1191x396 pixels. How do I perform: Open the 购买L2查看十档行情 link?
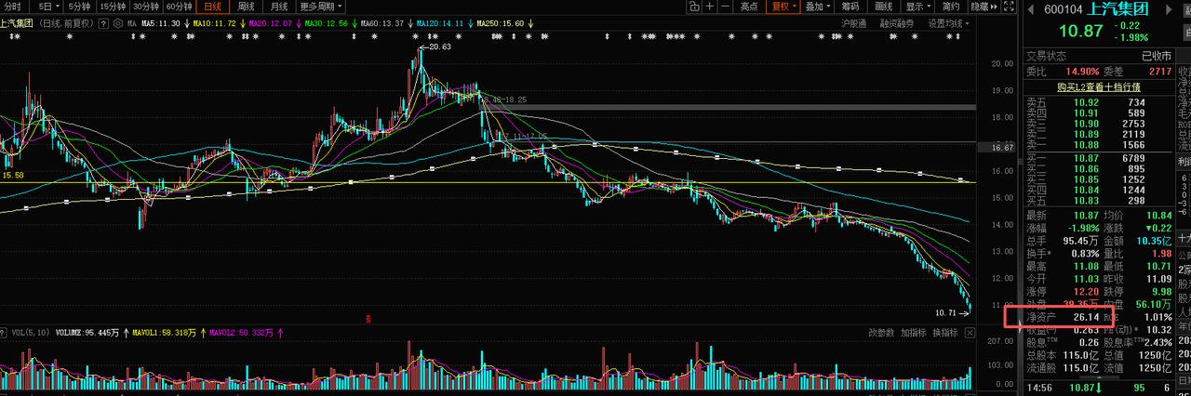pos(1098,86)
